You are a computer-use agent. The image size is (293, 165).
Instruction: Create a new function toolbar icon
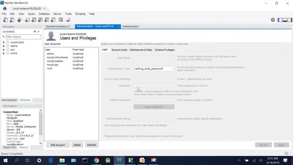(x=53, y=20)
